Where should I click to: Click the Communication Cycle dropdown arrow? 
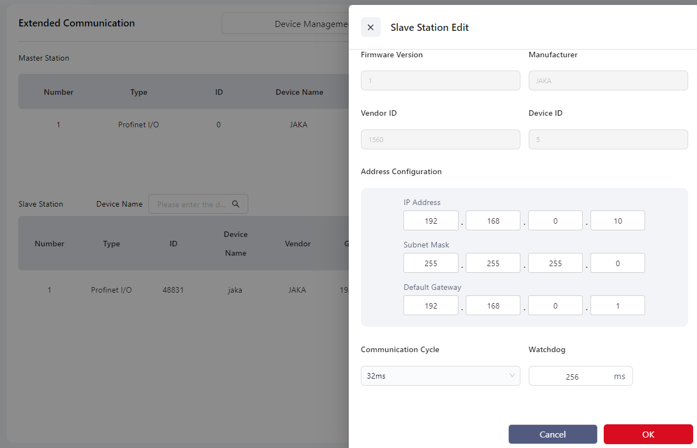(512, 376)
